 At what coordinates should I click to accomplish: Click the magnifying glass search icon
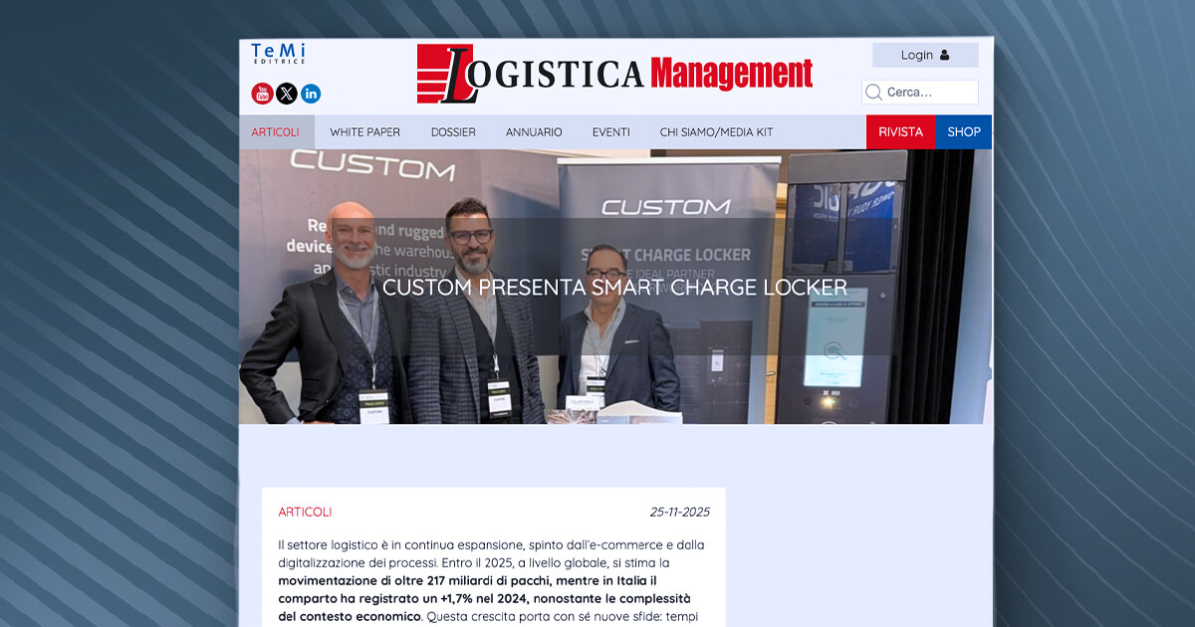873,92
